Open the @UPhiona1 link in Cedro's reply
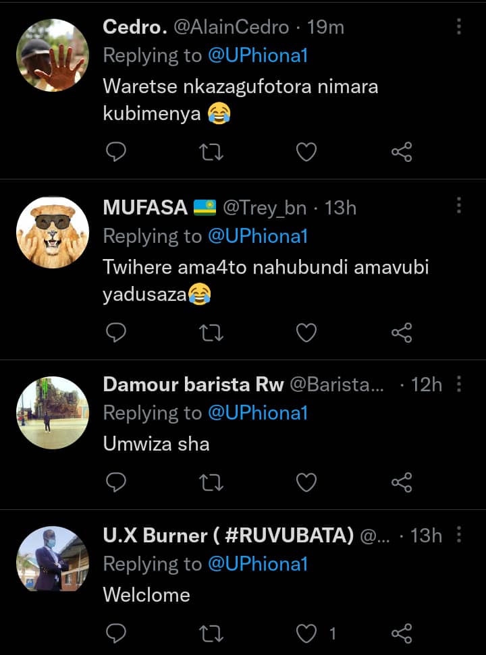The height and width of the screenshot is (655, 486). tap(258, 55)
